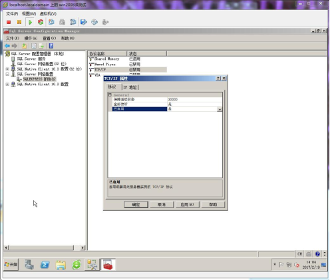This screenshot has height=280, width=330.
Task: Collapse the General property group
Action: [x=110, y=95]
